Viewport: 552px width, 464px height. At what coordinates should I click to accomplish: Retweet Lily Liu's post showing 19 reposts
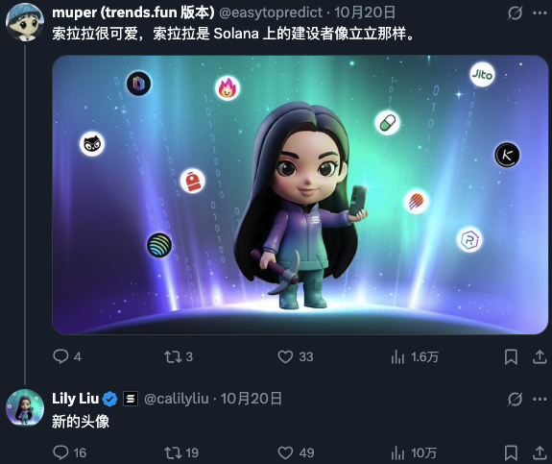tap(173, 452)
